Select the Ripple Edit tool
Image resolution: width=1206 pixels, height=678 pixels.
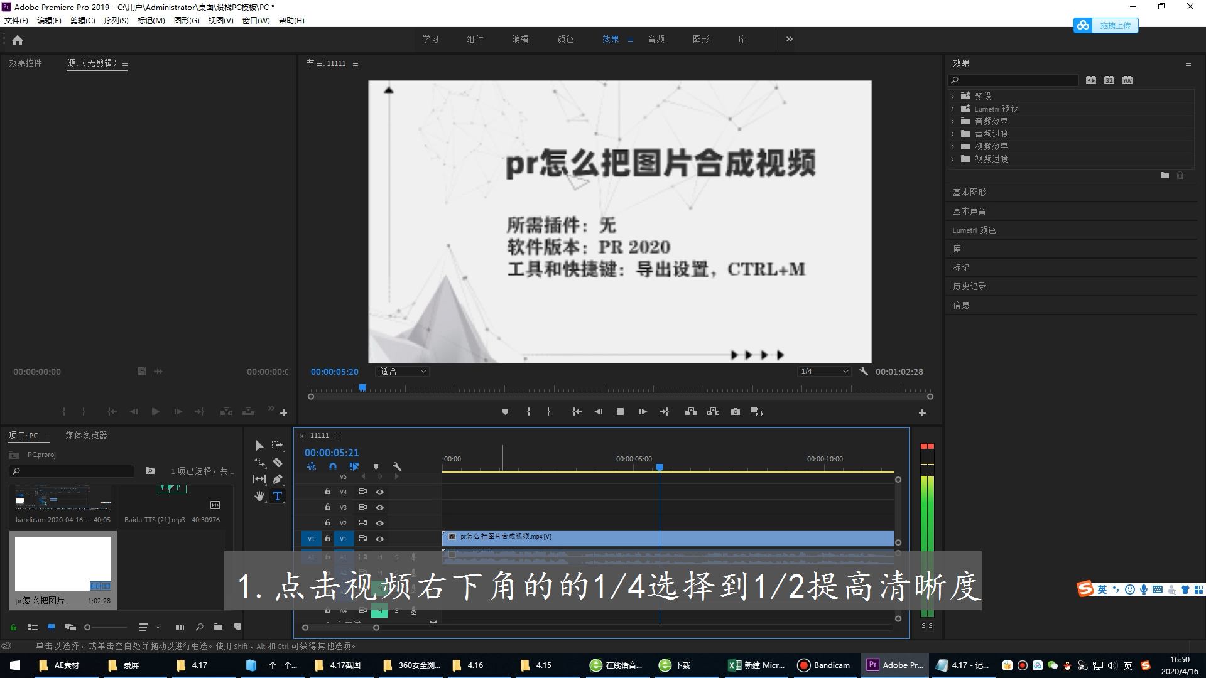[x=259, y=462]
